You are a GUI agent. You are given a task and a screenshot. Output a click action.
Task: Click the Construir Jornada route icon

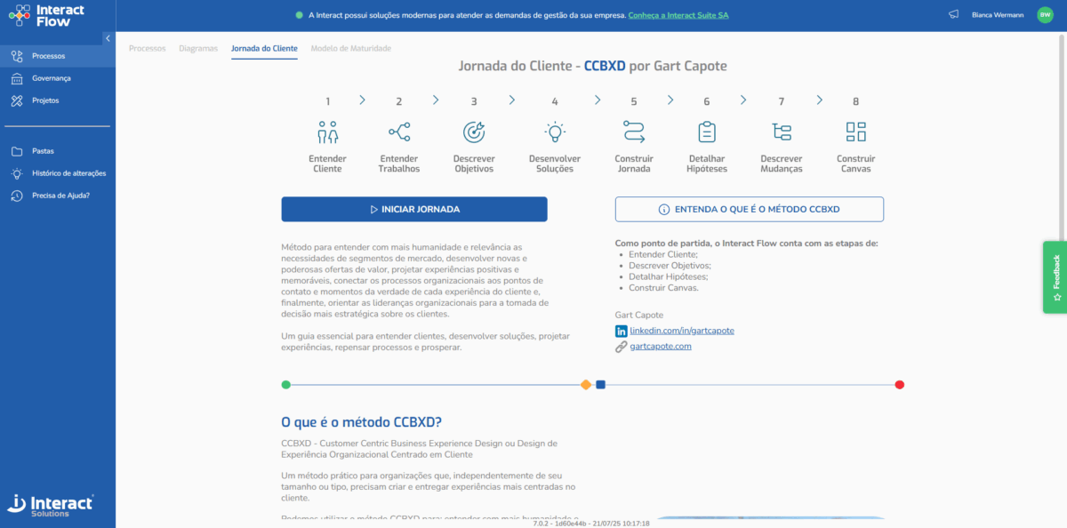pyautogui.click(x=634, y=132)
